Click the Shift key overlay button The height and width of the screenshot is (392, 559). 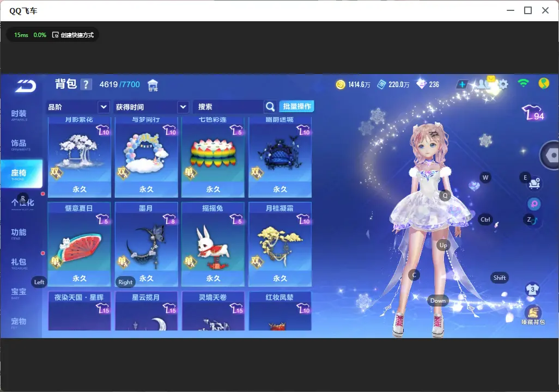click(499, 278)
